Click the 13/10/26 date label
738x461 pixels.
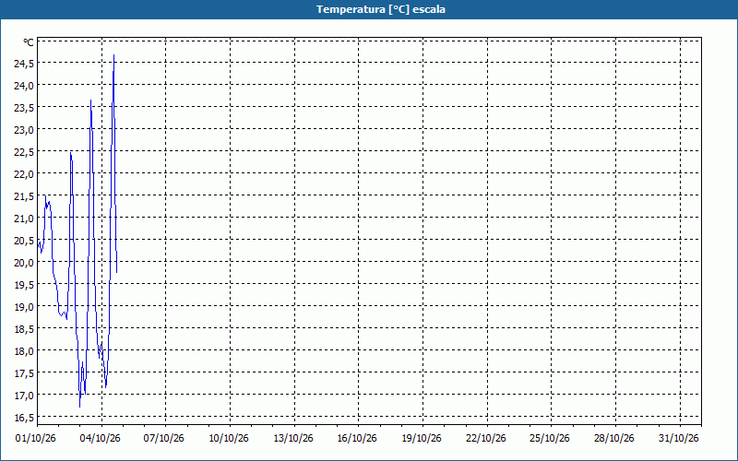[293, 439]
